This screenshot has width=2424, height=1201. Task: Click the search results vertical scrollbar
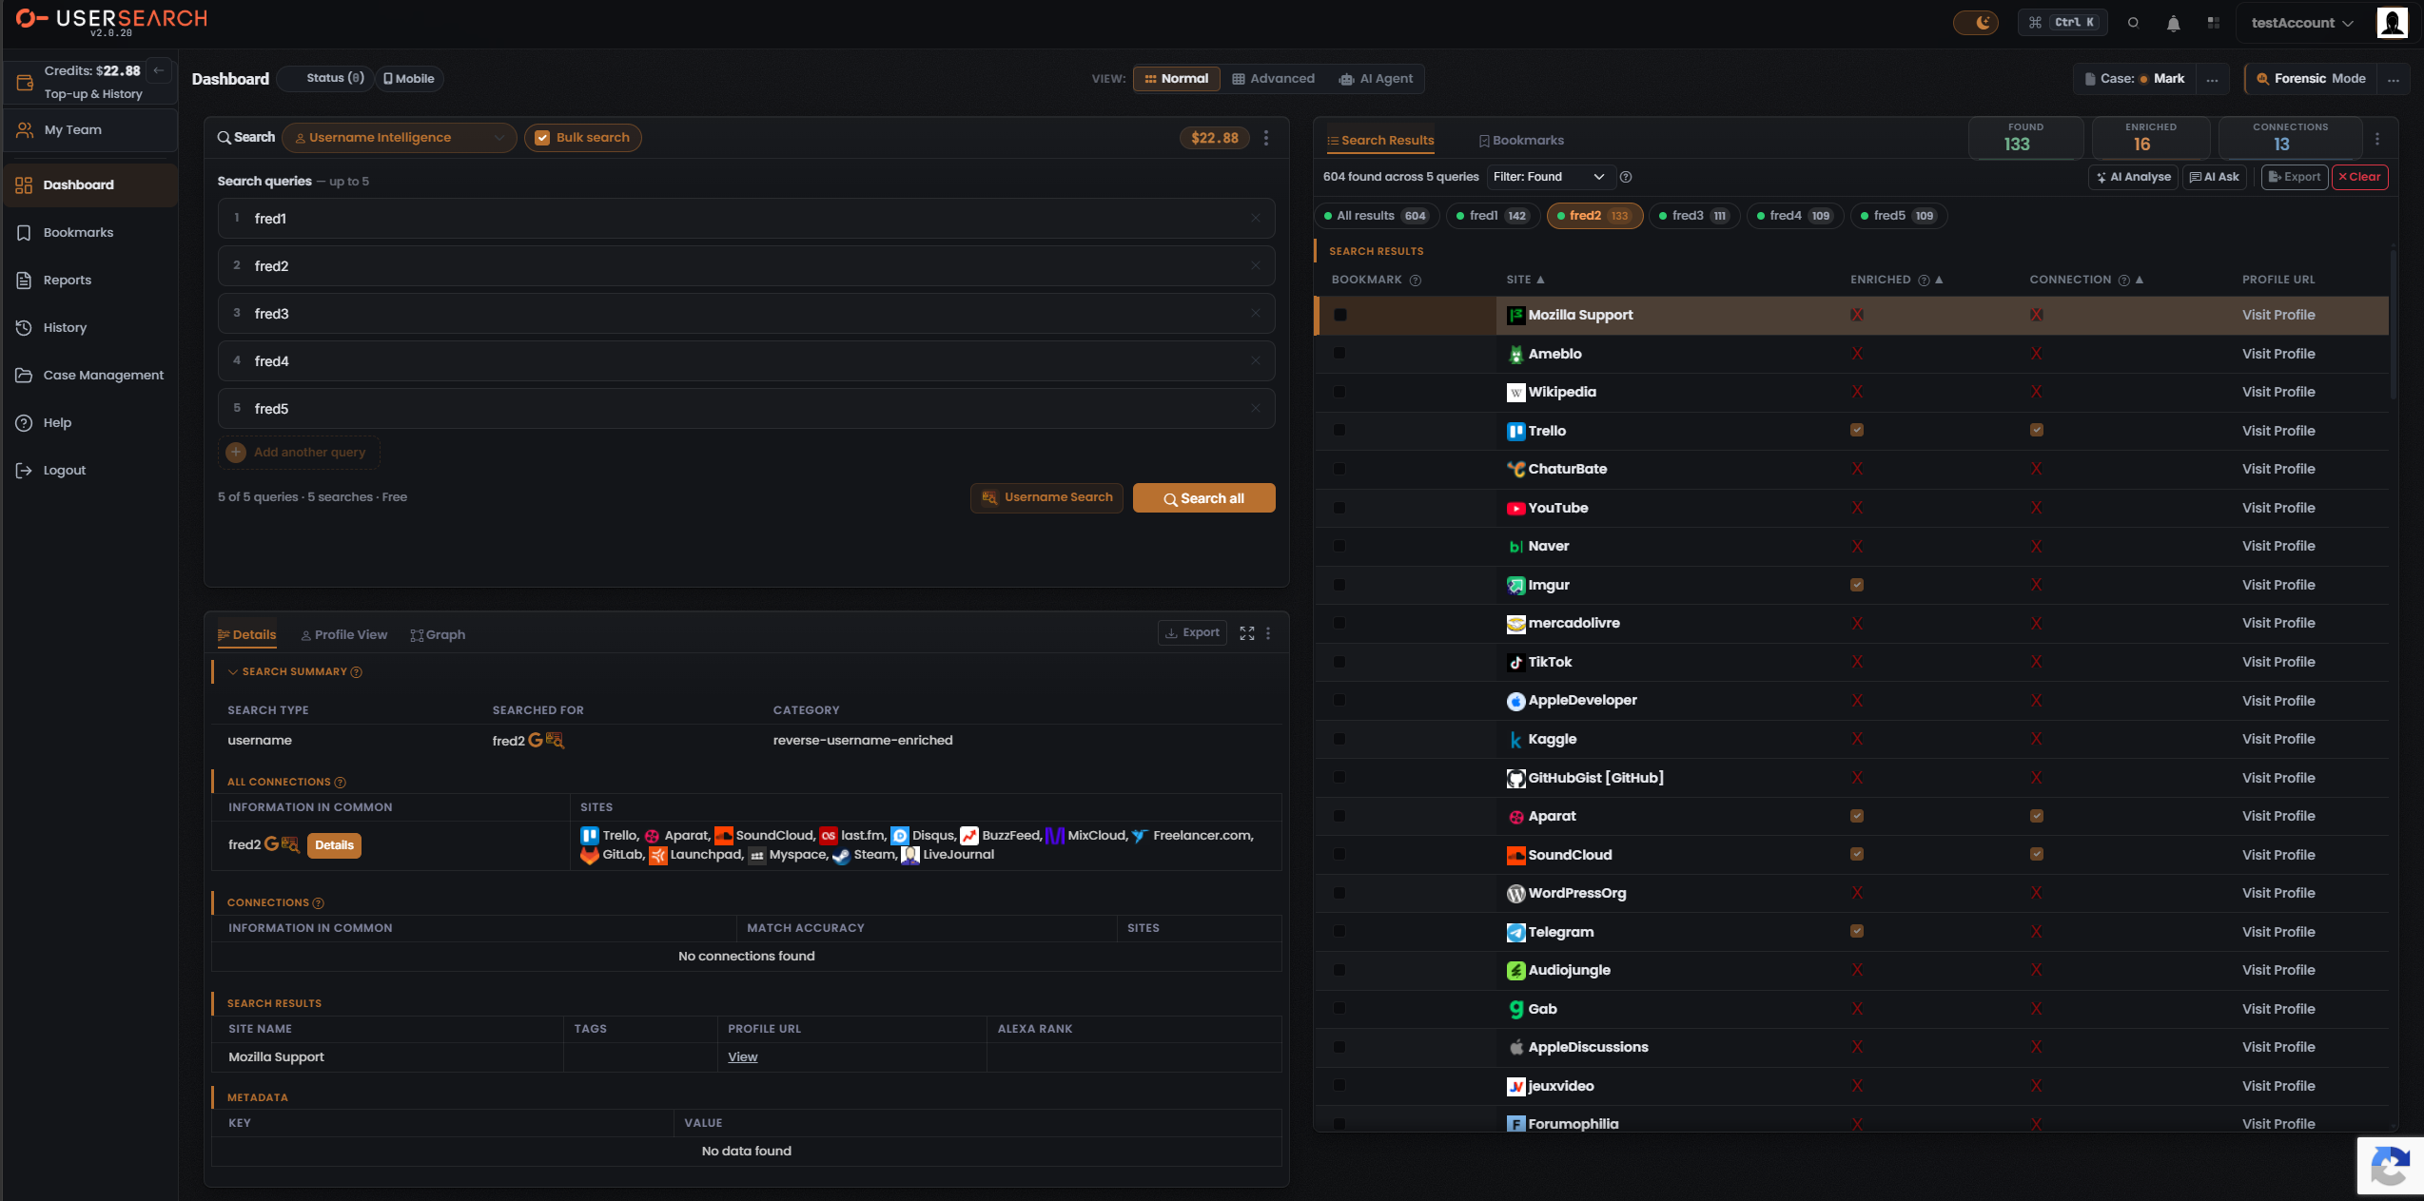click(x=2392, y=323)
